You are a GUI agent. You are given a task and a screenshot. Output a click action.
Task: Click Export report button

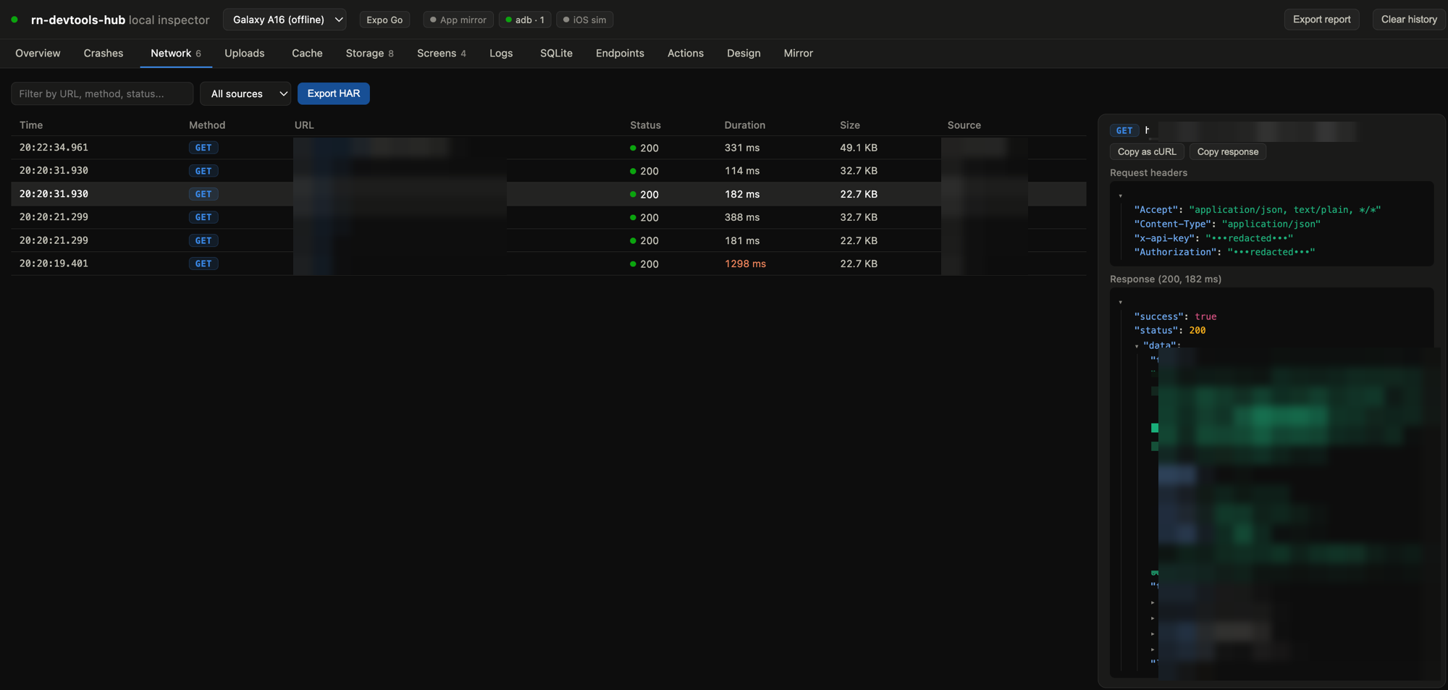[1322, 20]
